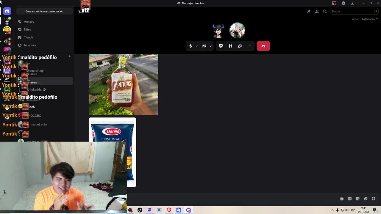Add friends to this direct message
381x214 pixels.
[317, 11]
